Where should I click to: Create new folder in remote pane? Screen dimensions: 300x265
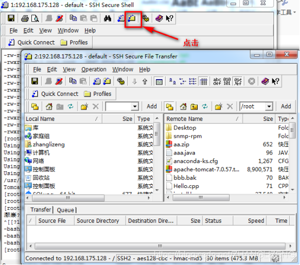click(218, 106)
